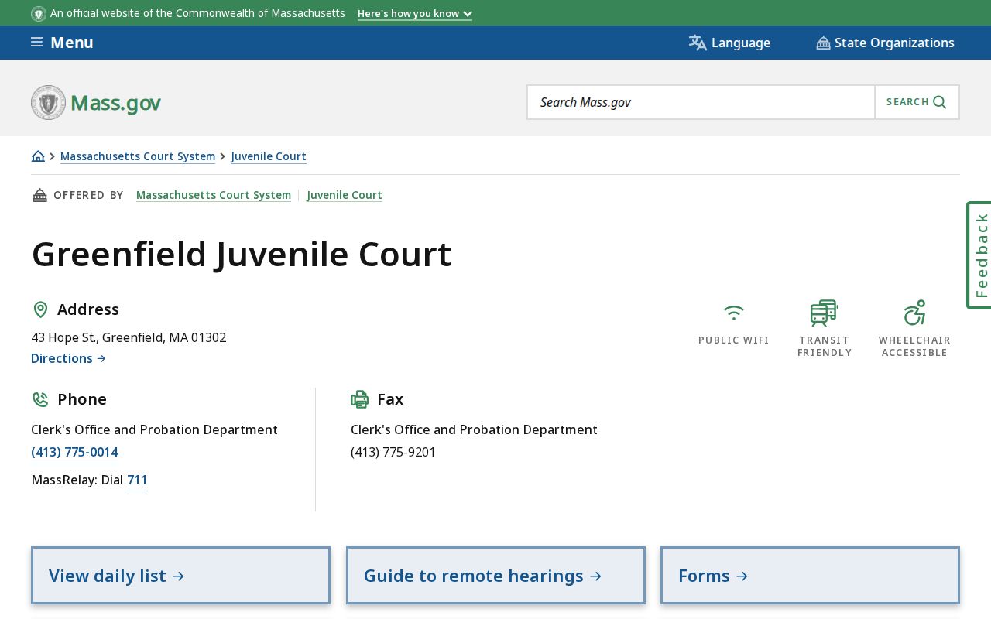This screenshot has width=991, height=619.
Task: Click the magnifying glass search icon
Action: tap(940, 102)
